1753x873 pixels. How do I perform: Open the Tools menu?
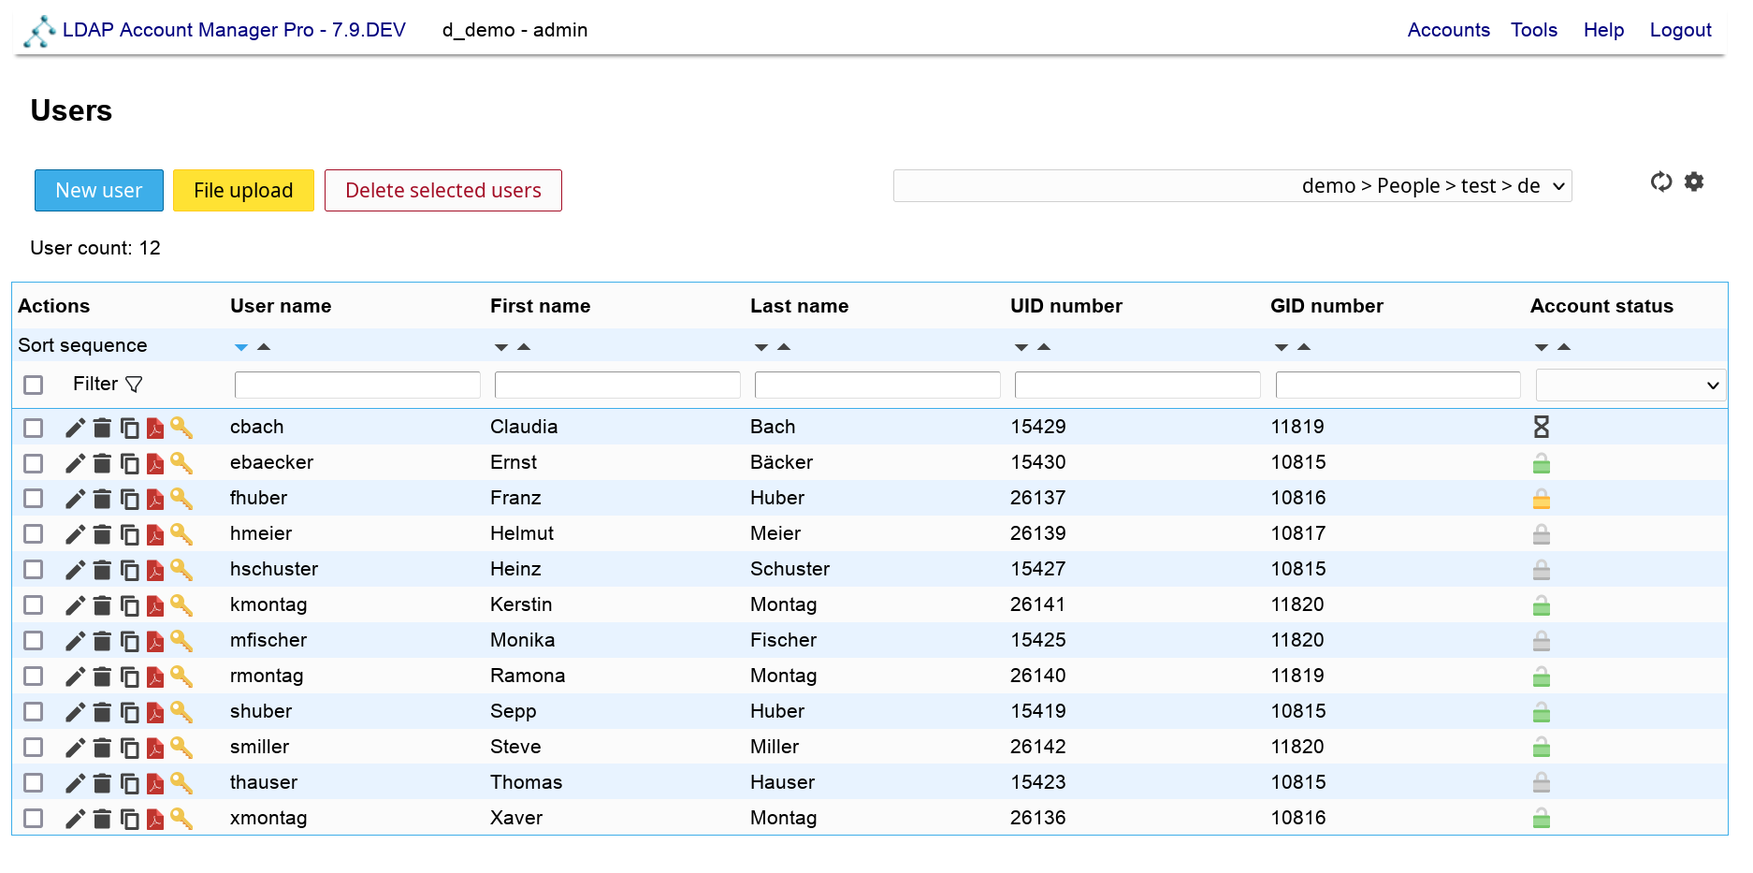pos(1533,30)
